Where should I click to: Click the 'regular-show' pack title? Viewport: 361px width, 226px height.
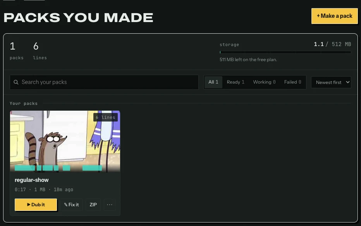click(31, 180)
